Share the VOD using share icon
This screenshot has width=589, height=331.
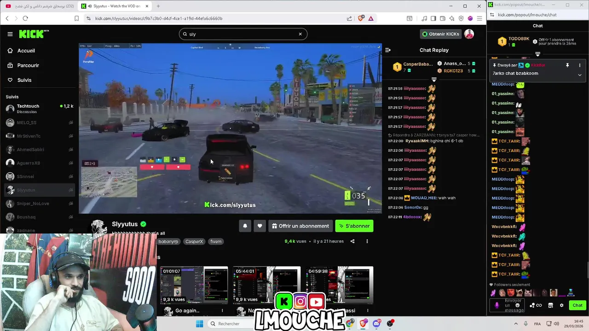click(352, 241)
